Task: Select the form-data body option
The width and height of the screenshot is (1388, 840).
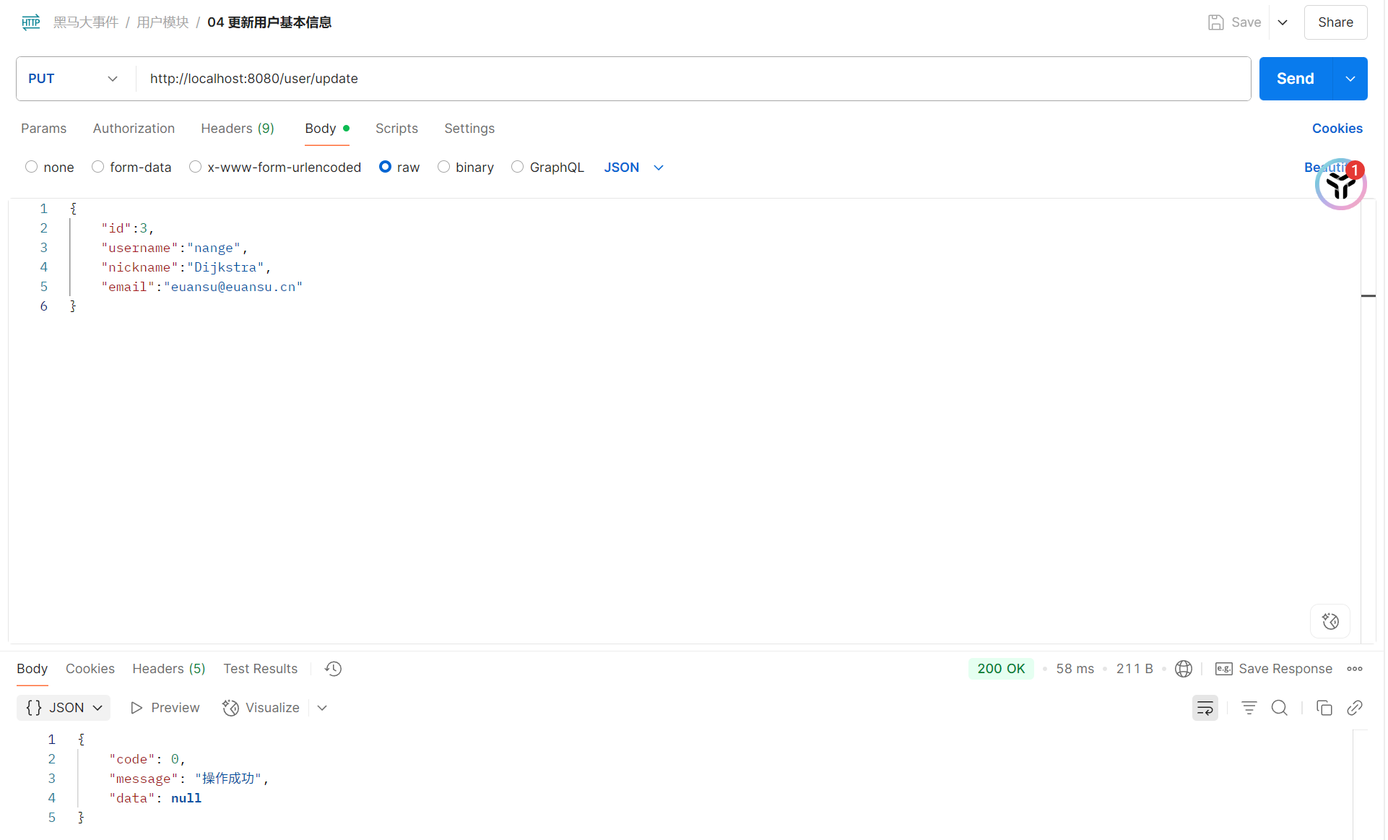Action: 98,167
